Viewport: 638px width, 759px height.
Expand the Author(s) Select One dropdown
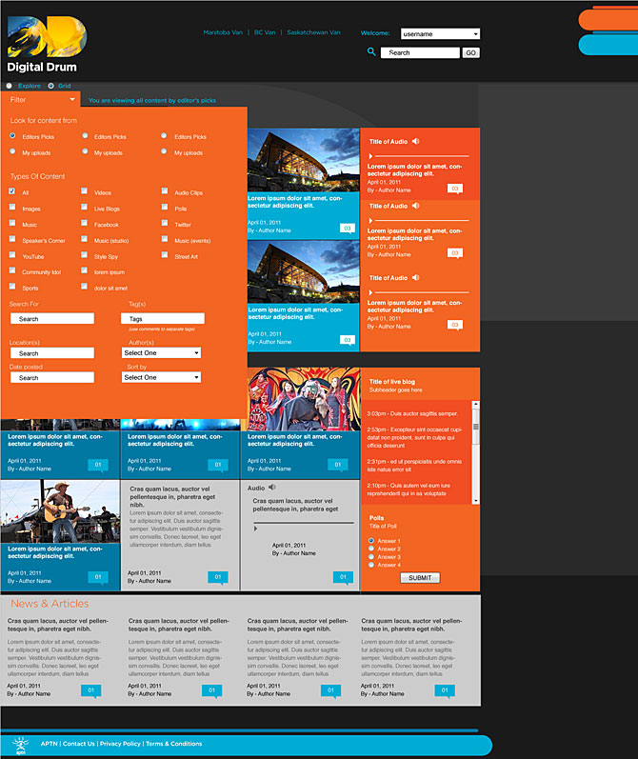point(161,352)
